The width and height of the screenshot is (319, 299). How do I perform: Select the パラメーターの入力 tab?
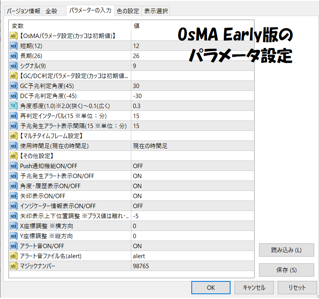[90, 10]
